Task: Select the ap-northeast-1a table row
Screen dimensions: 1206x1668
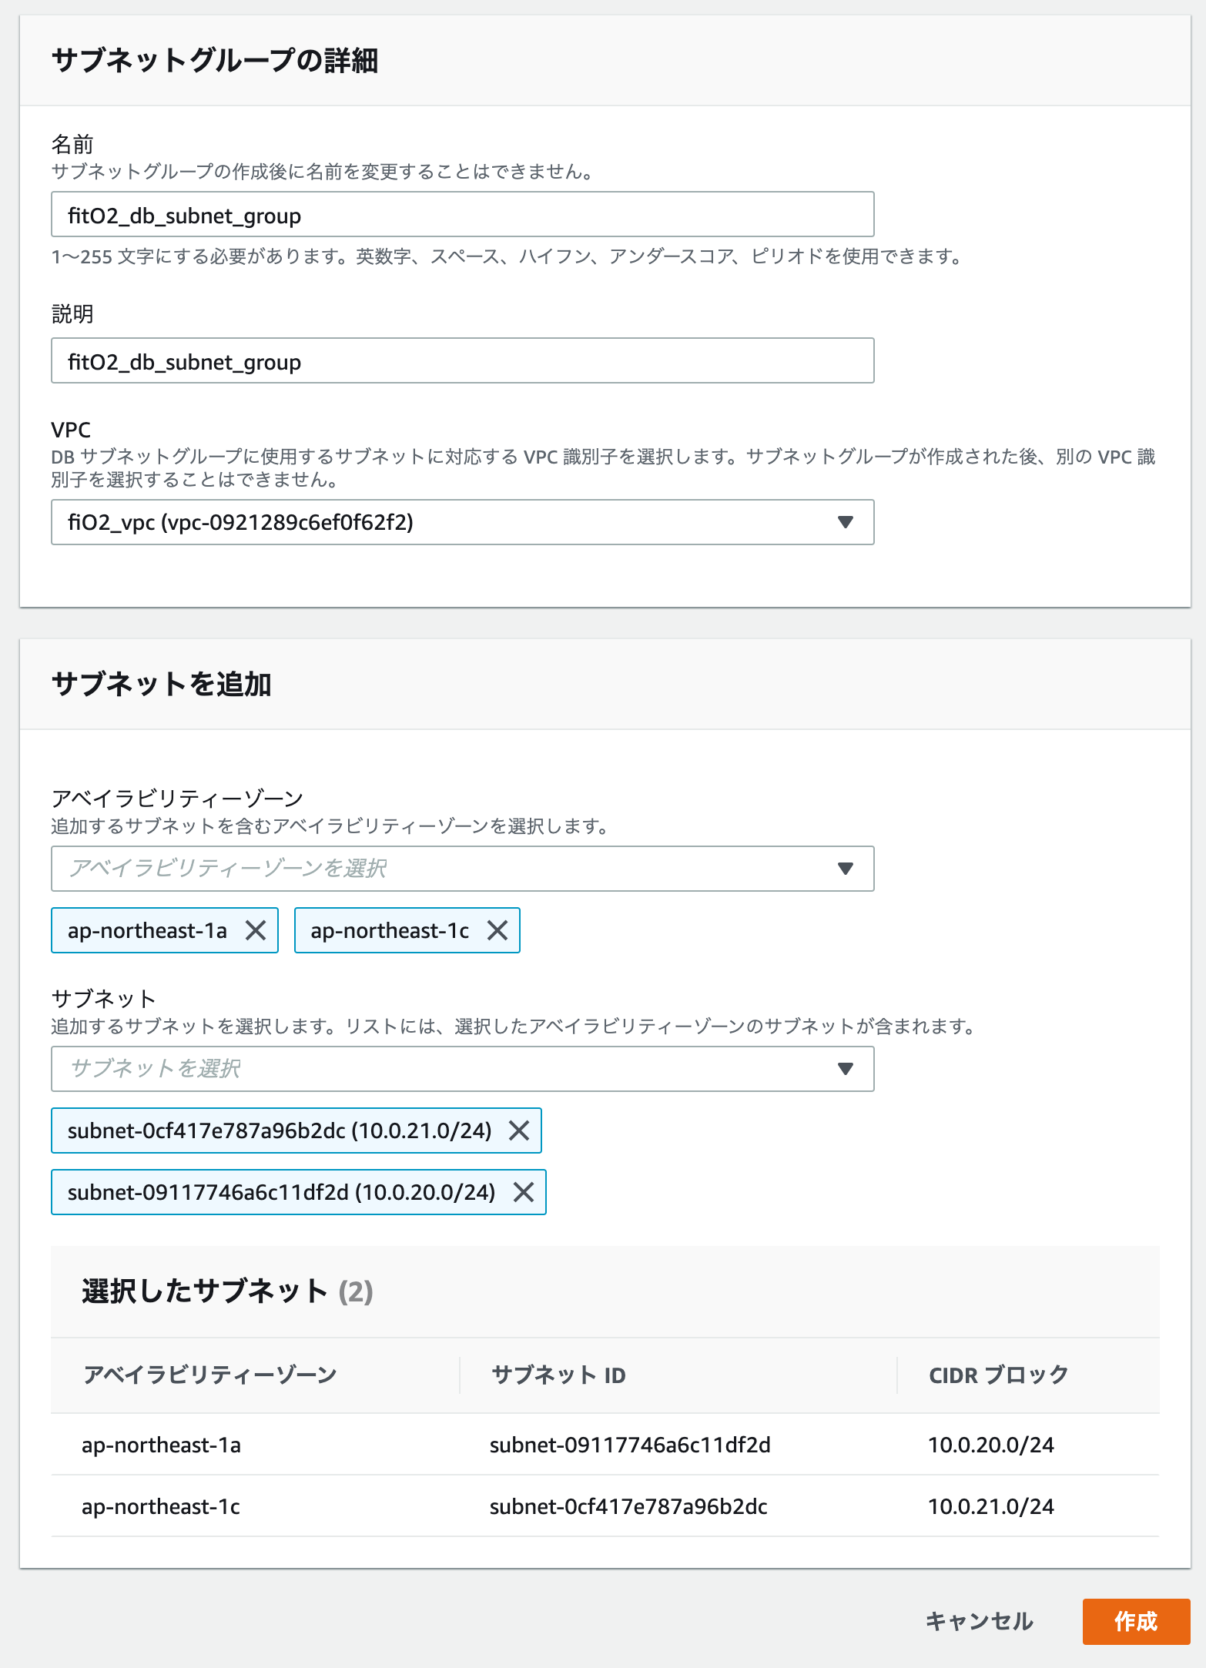Action: tap(605, 1445)
